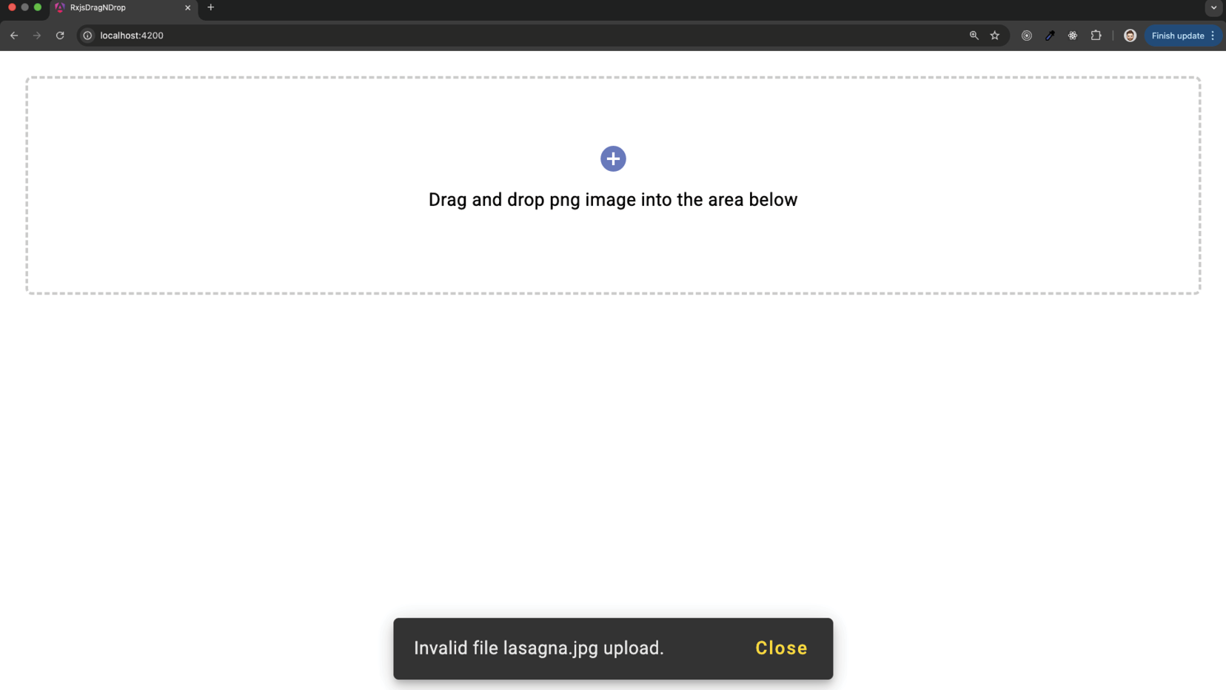The image size is (1226, 690).
Task: Open a new browser tab
Action: [211, 7]
